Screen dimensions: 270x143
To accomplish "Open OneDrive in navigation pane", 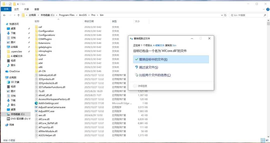I will [14, 71].
